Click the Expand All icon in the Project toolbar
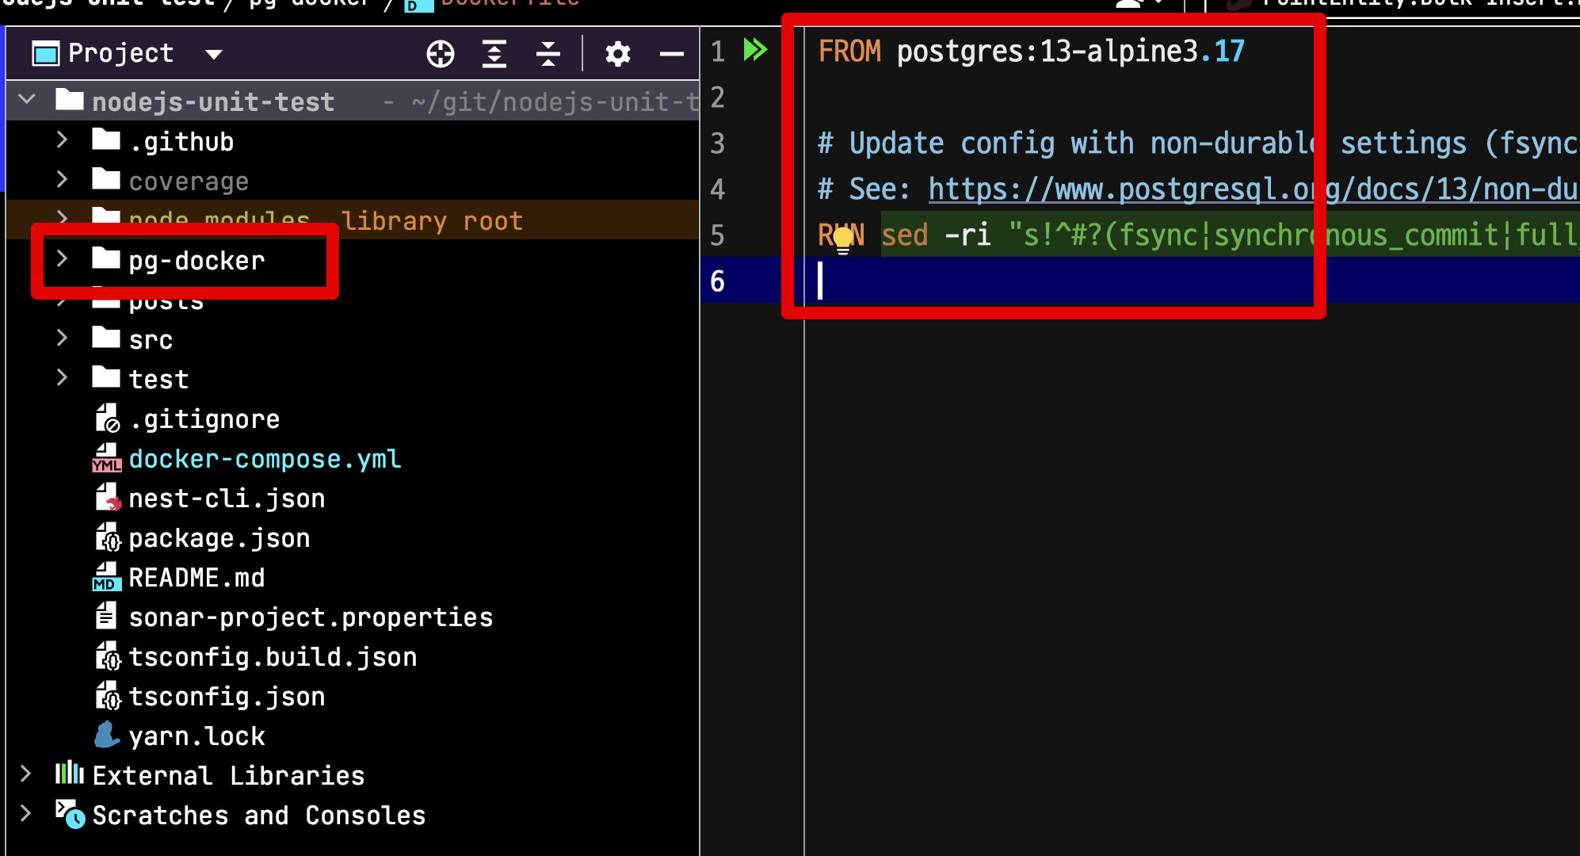Image resolution: width=1580 pixels, height=856 pixels. tap(494, 54)
